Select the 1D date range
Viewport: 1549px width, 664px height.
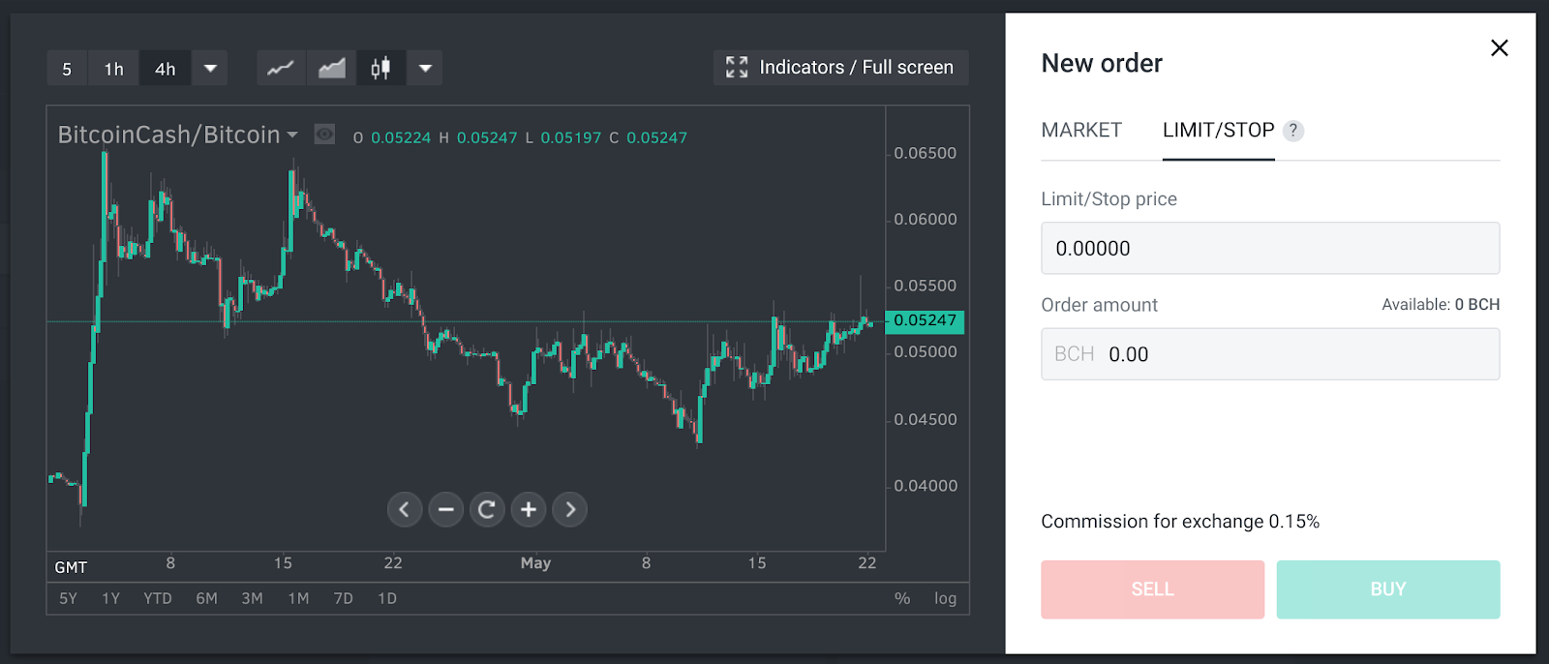pyautogui.click(x=387, y=598)
